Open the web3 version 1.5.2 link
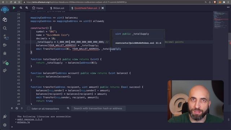 click(x=30, y=120)
